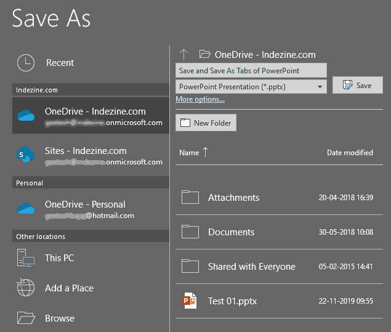Click the @hotmail.com account address
Viewport: 391px width, 332px height.
[110, 216]
